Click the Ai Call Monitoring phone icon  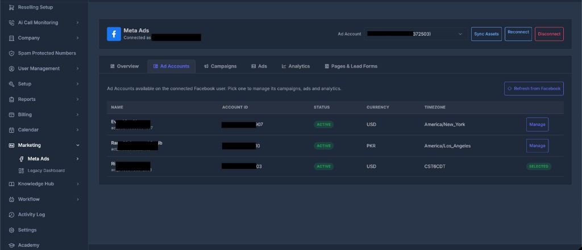click(11, 23)
